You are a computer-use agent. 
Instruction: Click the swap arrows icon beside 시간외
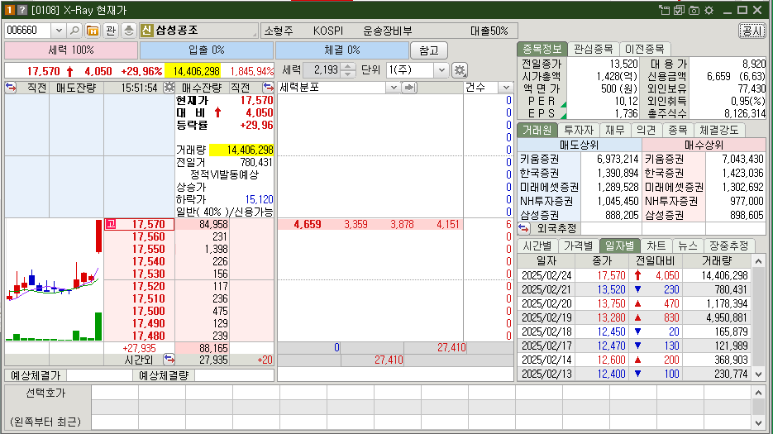point(169,359)
